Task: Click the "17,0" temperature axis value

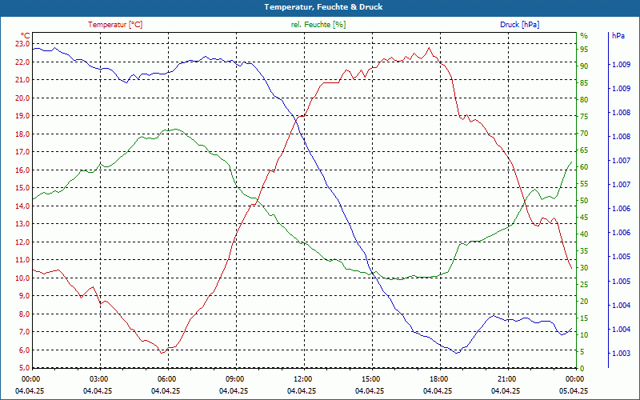Action: [23, 152]
